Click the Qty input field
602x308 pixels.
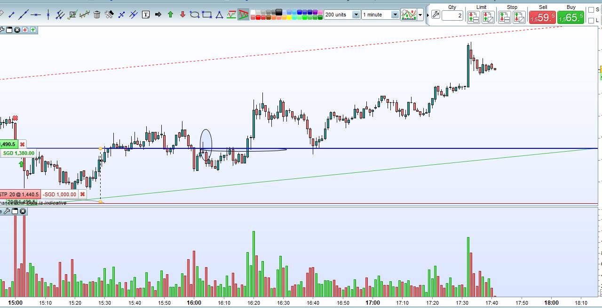[x=452, y=15]
